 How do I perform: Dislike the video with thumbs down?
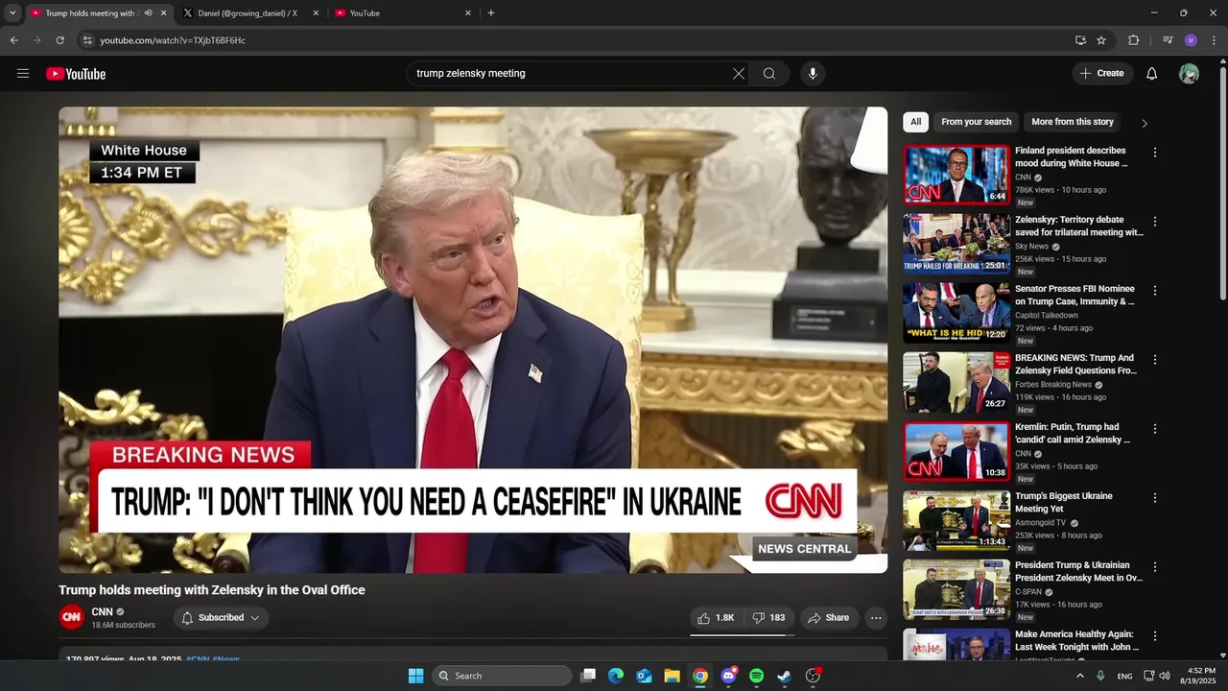[768, 618]
